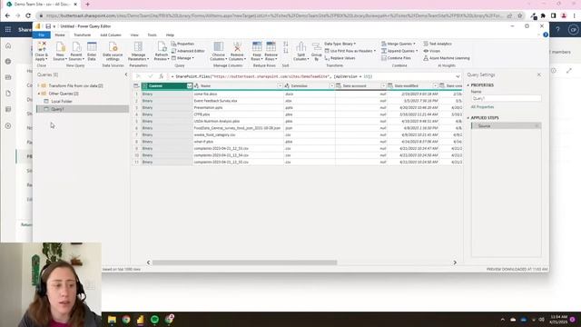581x327 pixels.
Task: Click the Sort ascending icon
Action: point(286,44)
